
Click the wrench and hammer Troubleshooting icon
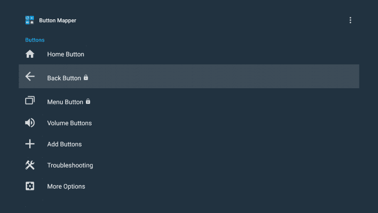pos(30,165)
